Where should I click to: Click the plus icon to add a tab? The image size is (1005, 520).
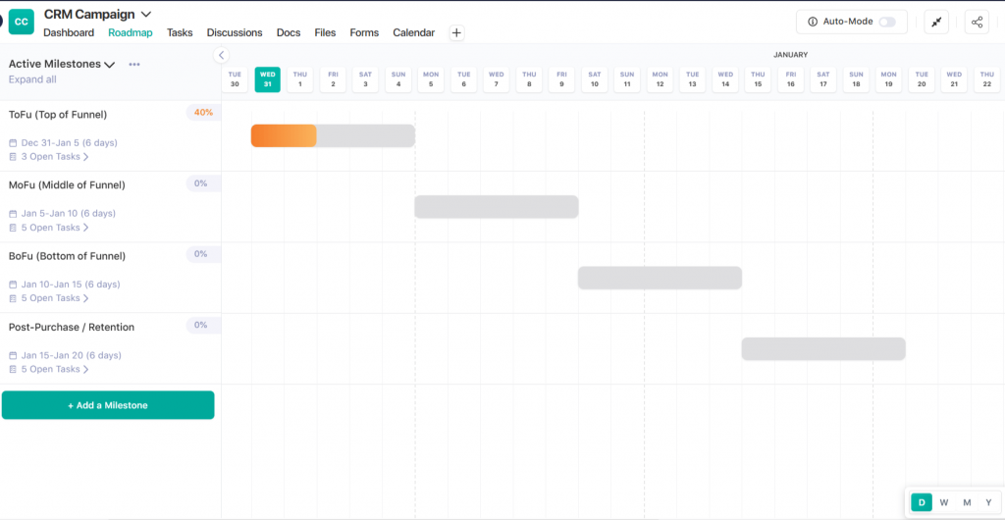tap(456, 32)
